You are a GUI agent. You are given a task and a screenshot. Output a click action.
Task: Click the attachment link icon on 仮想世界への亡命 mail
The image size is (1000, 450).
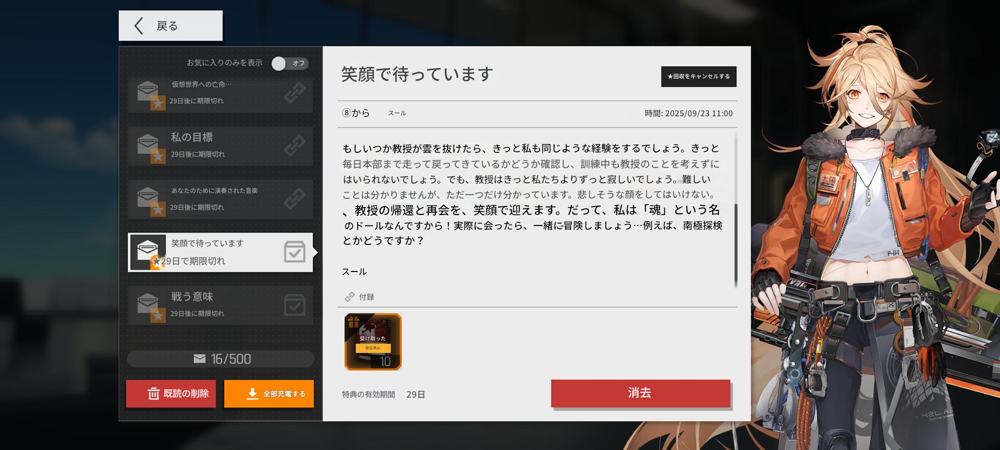pos(294,93)
